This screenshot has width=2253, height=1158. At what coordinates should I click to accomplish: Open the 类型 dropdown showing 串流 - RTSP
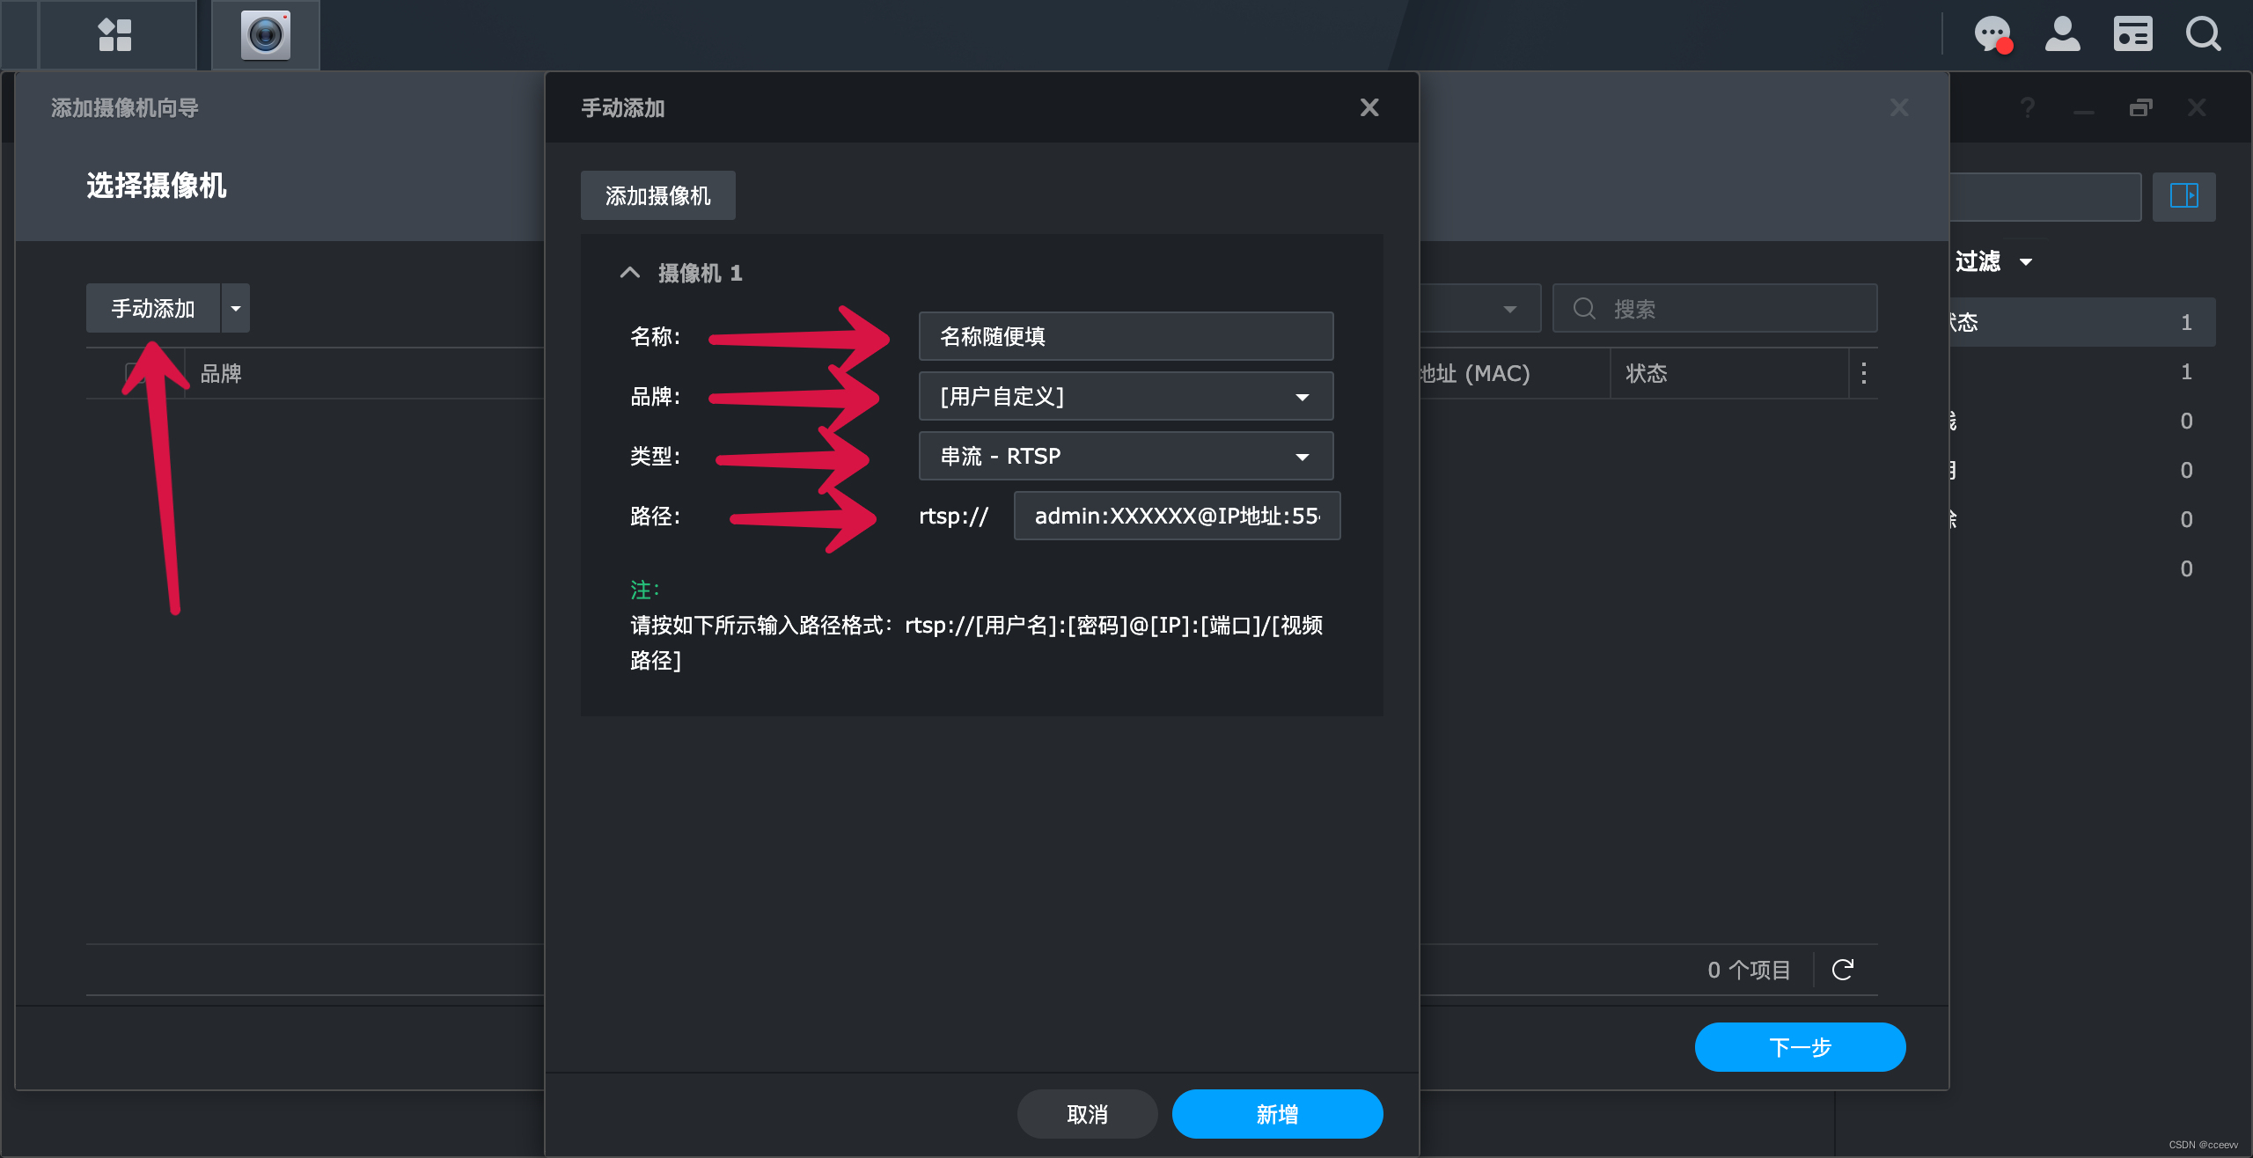coord(1126,457)
